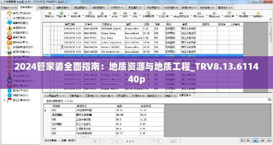Open the 操作日志 bottom tab
The width and height of the screenshot is (273, 145).
[x=154, y=96]
